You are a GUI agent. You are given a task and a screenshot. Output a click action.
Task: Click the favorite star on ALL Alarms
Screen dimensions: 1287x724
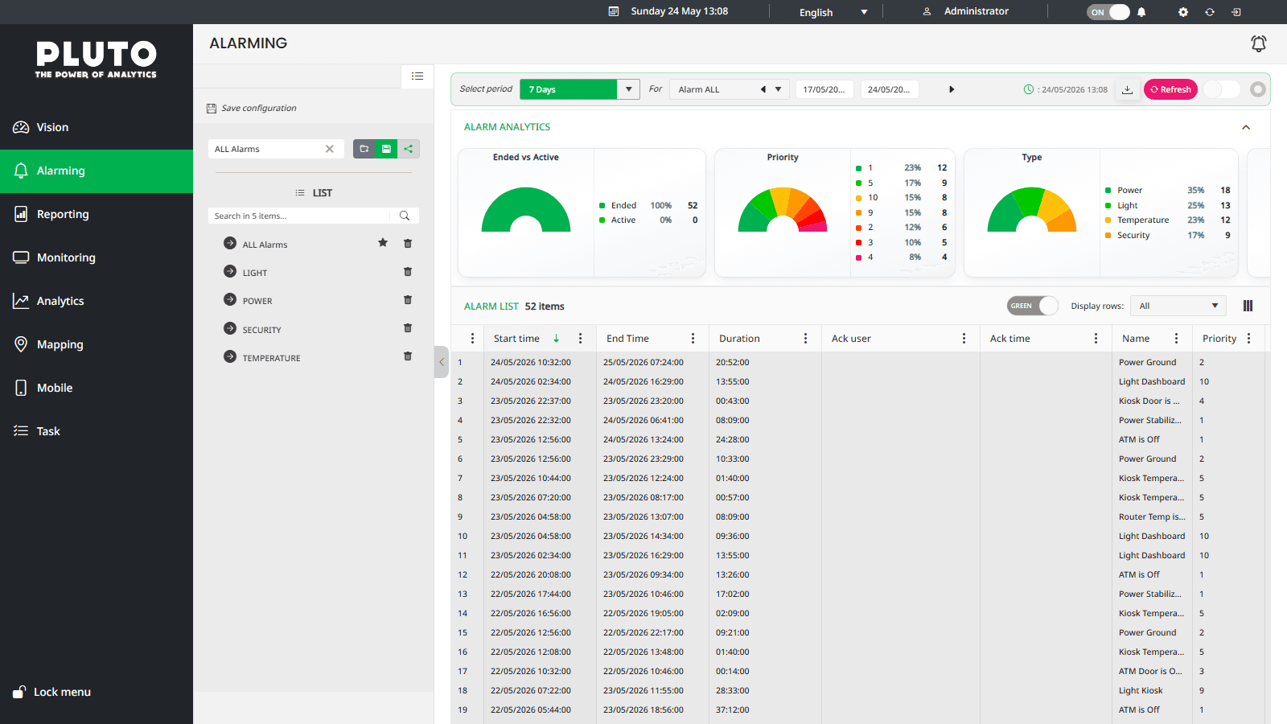(383, 243)
